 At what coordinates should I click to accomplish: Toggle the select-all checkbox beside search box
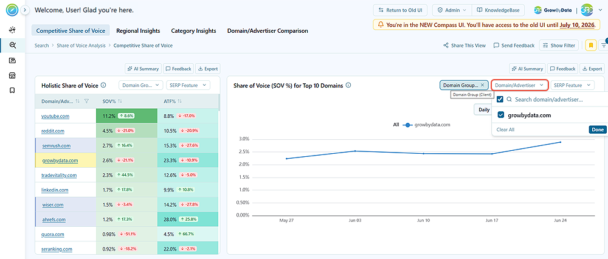point(500,100)
